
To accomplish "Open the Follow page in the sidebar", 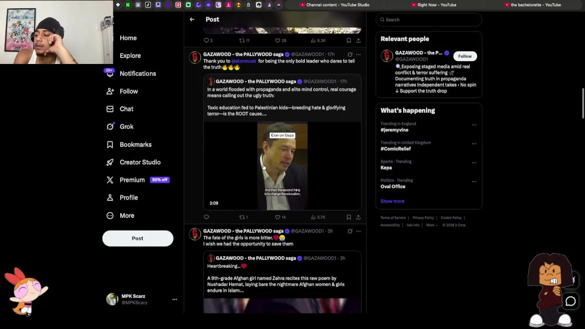I will click(x=128, y=91).
